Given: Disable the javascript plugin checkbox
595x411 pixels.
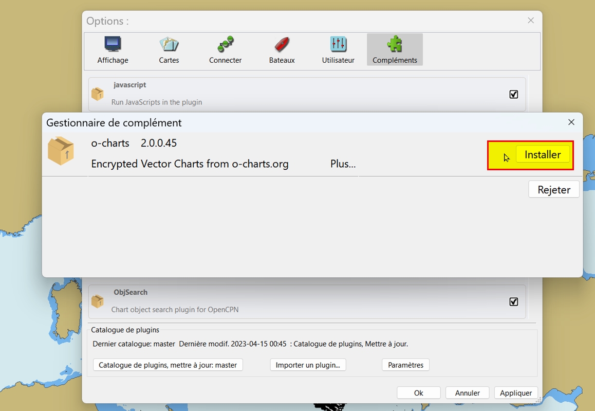Looking at the screenshot, I should 513,94.
